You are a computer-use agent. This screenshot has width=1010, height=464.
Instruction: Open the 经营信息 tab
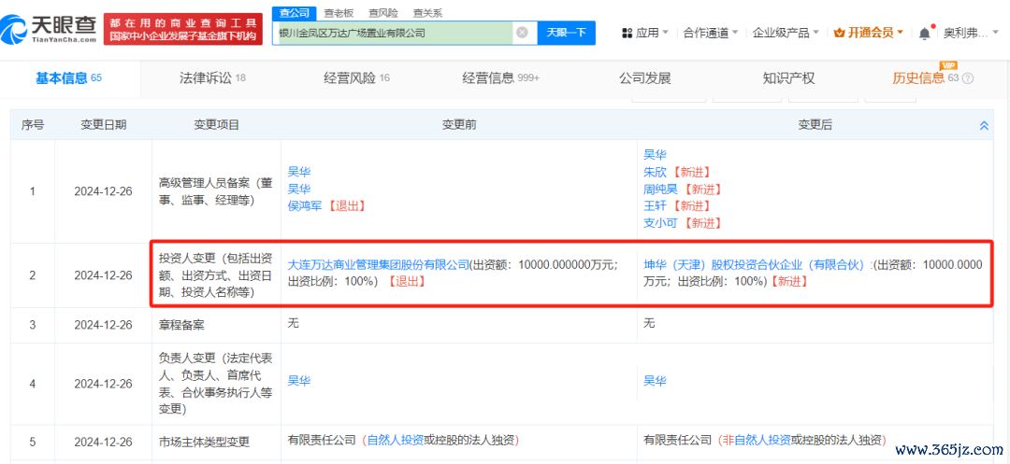[x=500, y=78]
